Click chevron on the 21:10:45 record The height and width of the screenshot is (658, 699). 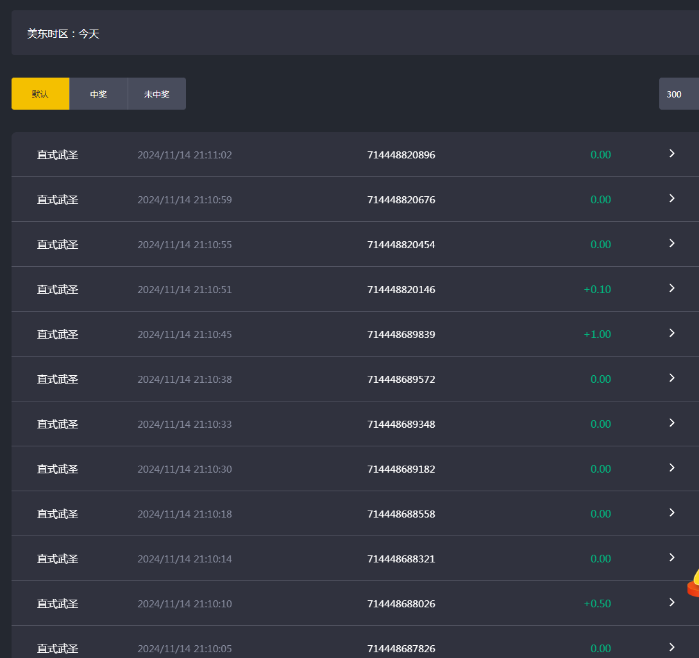(671, 333)
